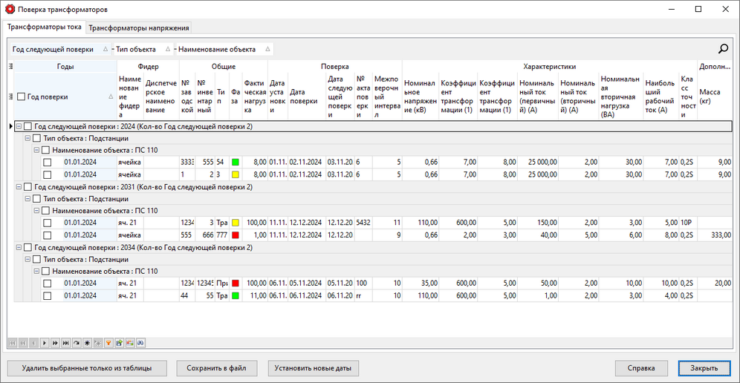
Task: Open column chooser icon beside Год поверки
Action: pyautogui.click(x=11, y=96)
